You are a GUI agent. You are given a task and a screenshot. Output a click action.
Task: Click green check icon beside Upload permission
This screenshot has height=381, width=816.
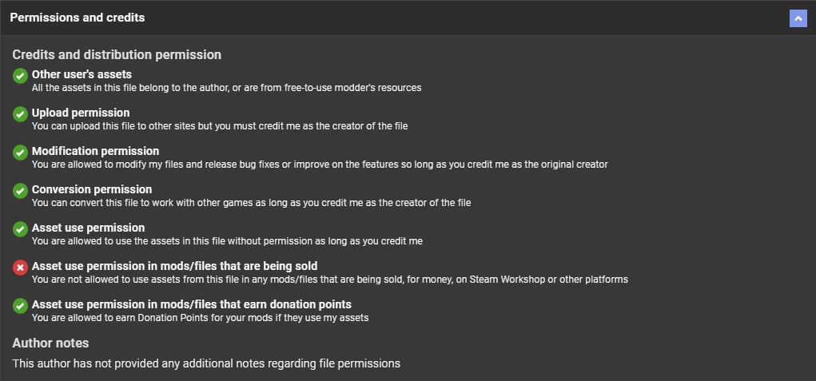(20, 114)
